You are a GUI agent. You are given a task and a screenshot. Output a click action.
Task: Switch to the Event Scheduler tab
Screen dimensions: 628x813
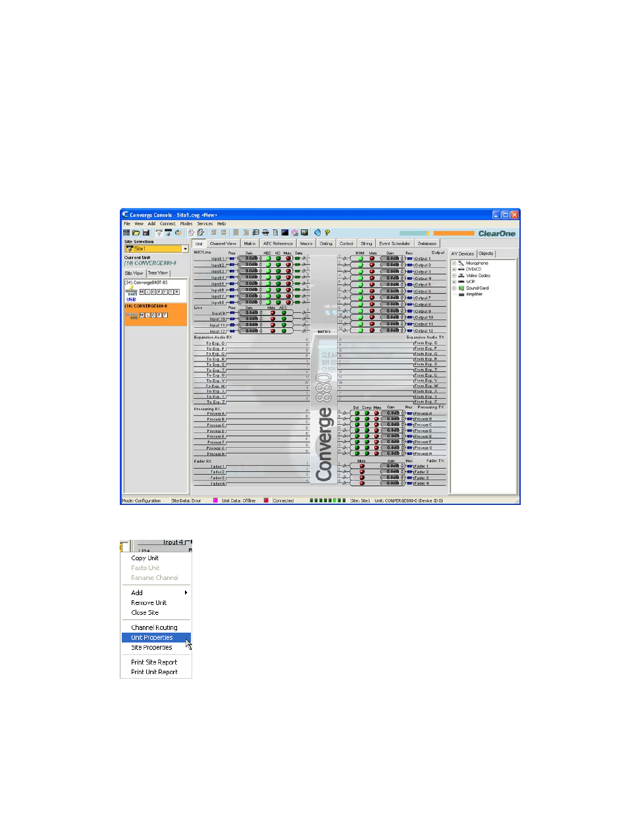click(394, 244)
